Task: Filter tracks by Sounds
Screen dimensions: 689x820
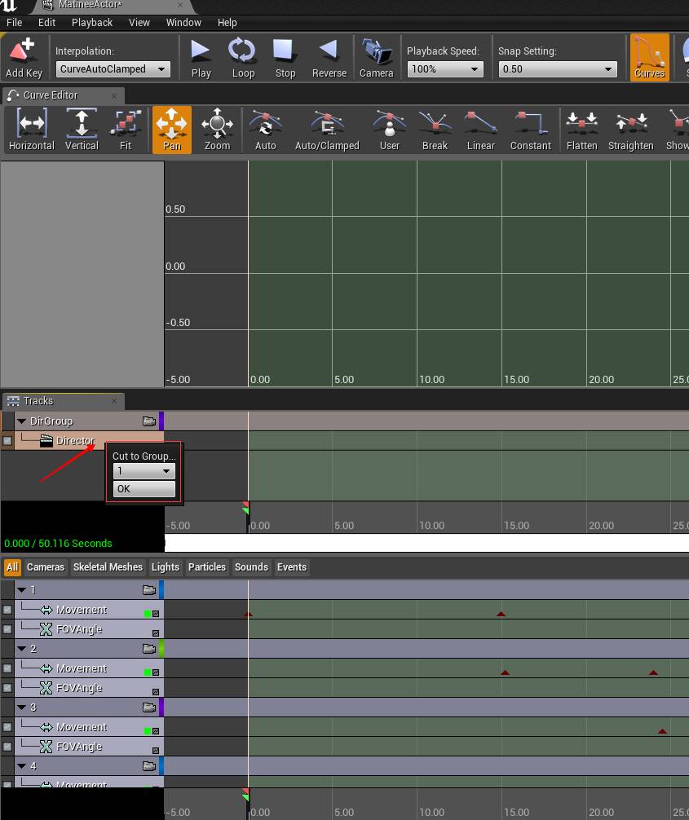Action: (251, 567)
